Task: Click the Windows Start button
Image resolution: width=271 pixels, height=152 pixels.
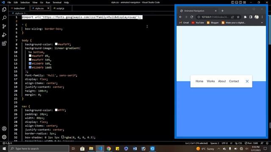Action: (x=4, y=149)
